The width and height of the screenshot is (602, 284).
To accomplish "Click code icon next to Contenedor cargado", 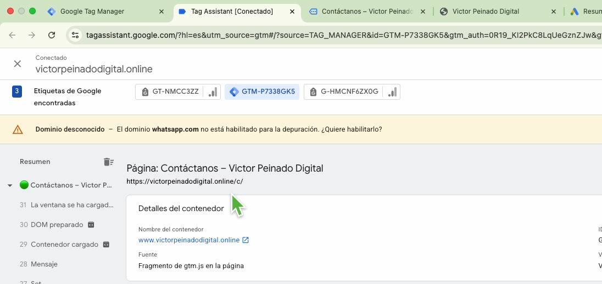I will 107,245.
